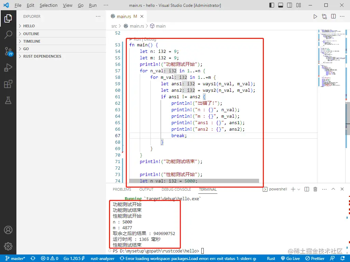Image resolution: width=350 pixels, height=262 pixels.
Task: Select the powershell terminal entry
Action: (275, 189)
